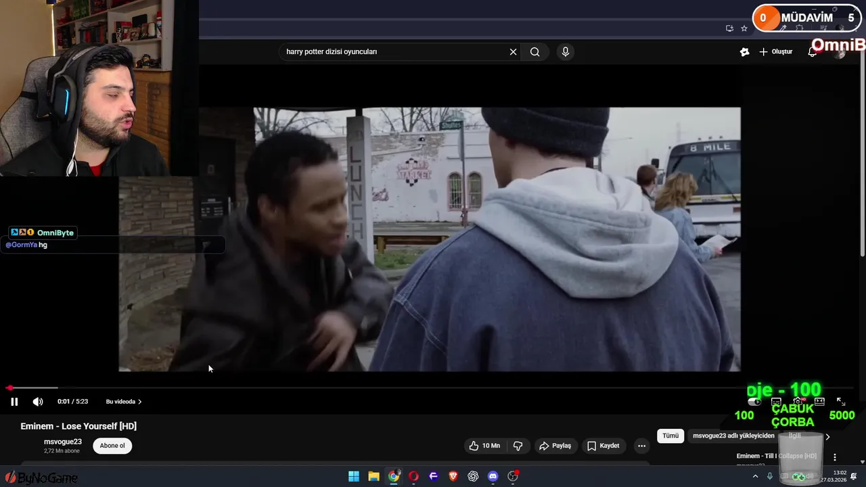Open the YouTube notifications bell
The height and width of the screenshot is (487, 866).
pyautogui.click(x=813, y=52)
